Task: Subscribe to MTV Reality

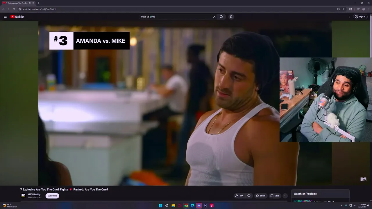Action: [52, 196]
